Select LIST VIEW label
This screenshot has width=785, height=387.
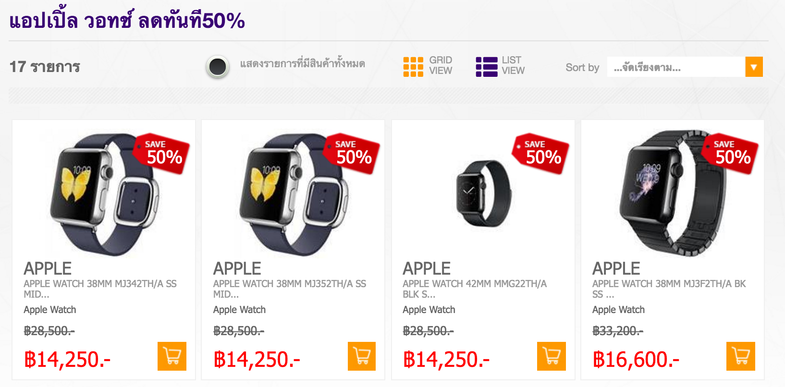513,65
